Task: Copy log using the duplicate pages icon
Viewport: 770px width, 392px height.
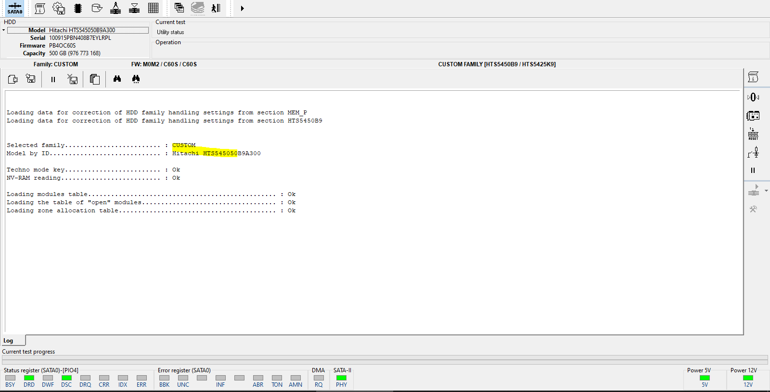Action: click(95, 79)
